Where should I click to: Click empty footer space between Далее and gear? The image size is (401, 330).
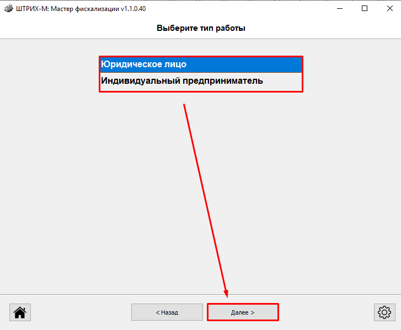click(325, 312)
